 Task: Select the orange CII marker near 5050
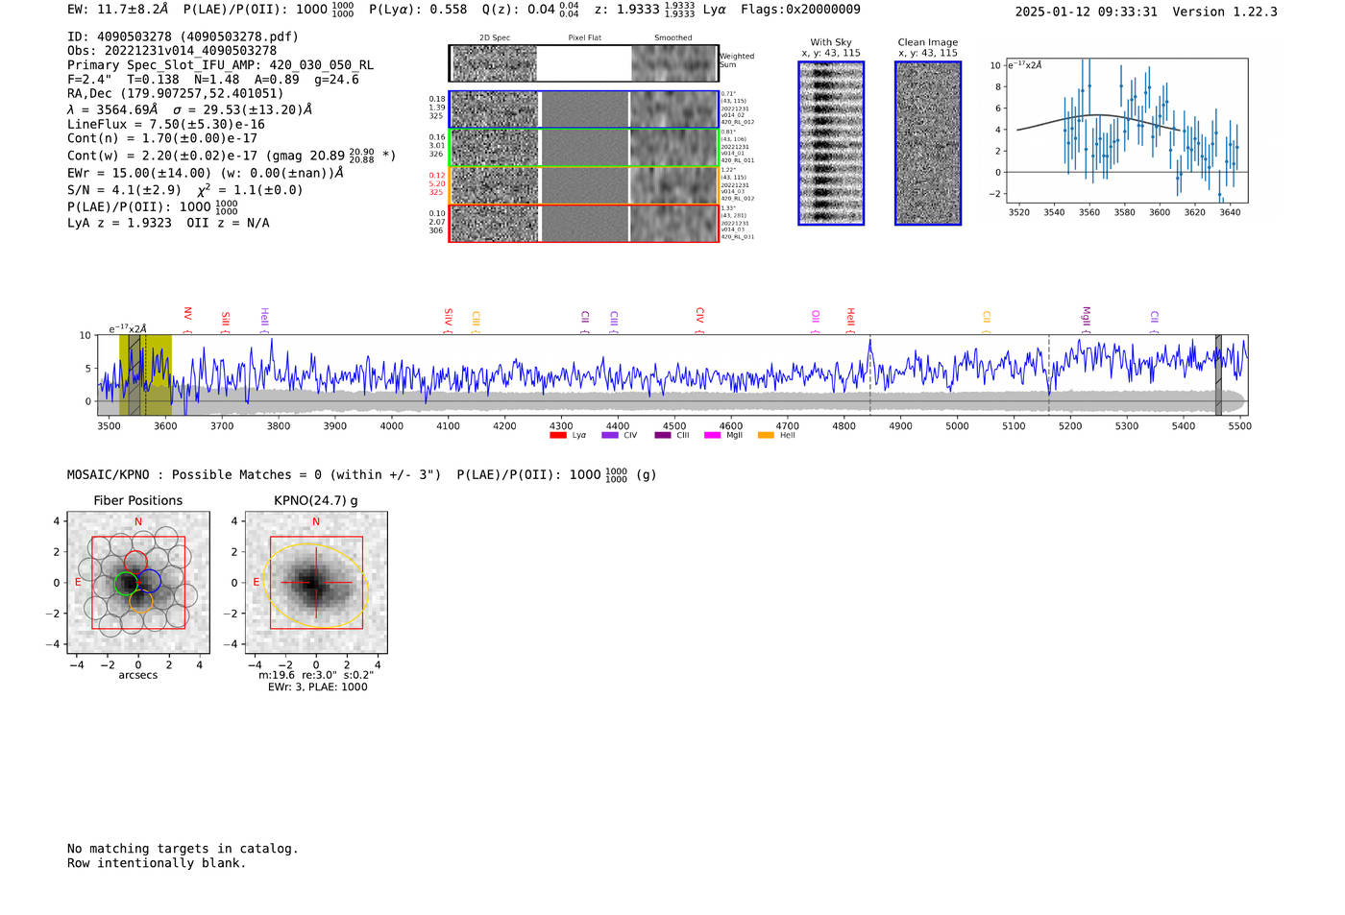987,321
